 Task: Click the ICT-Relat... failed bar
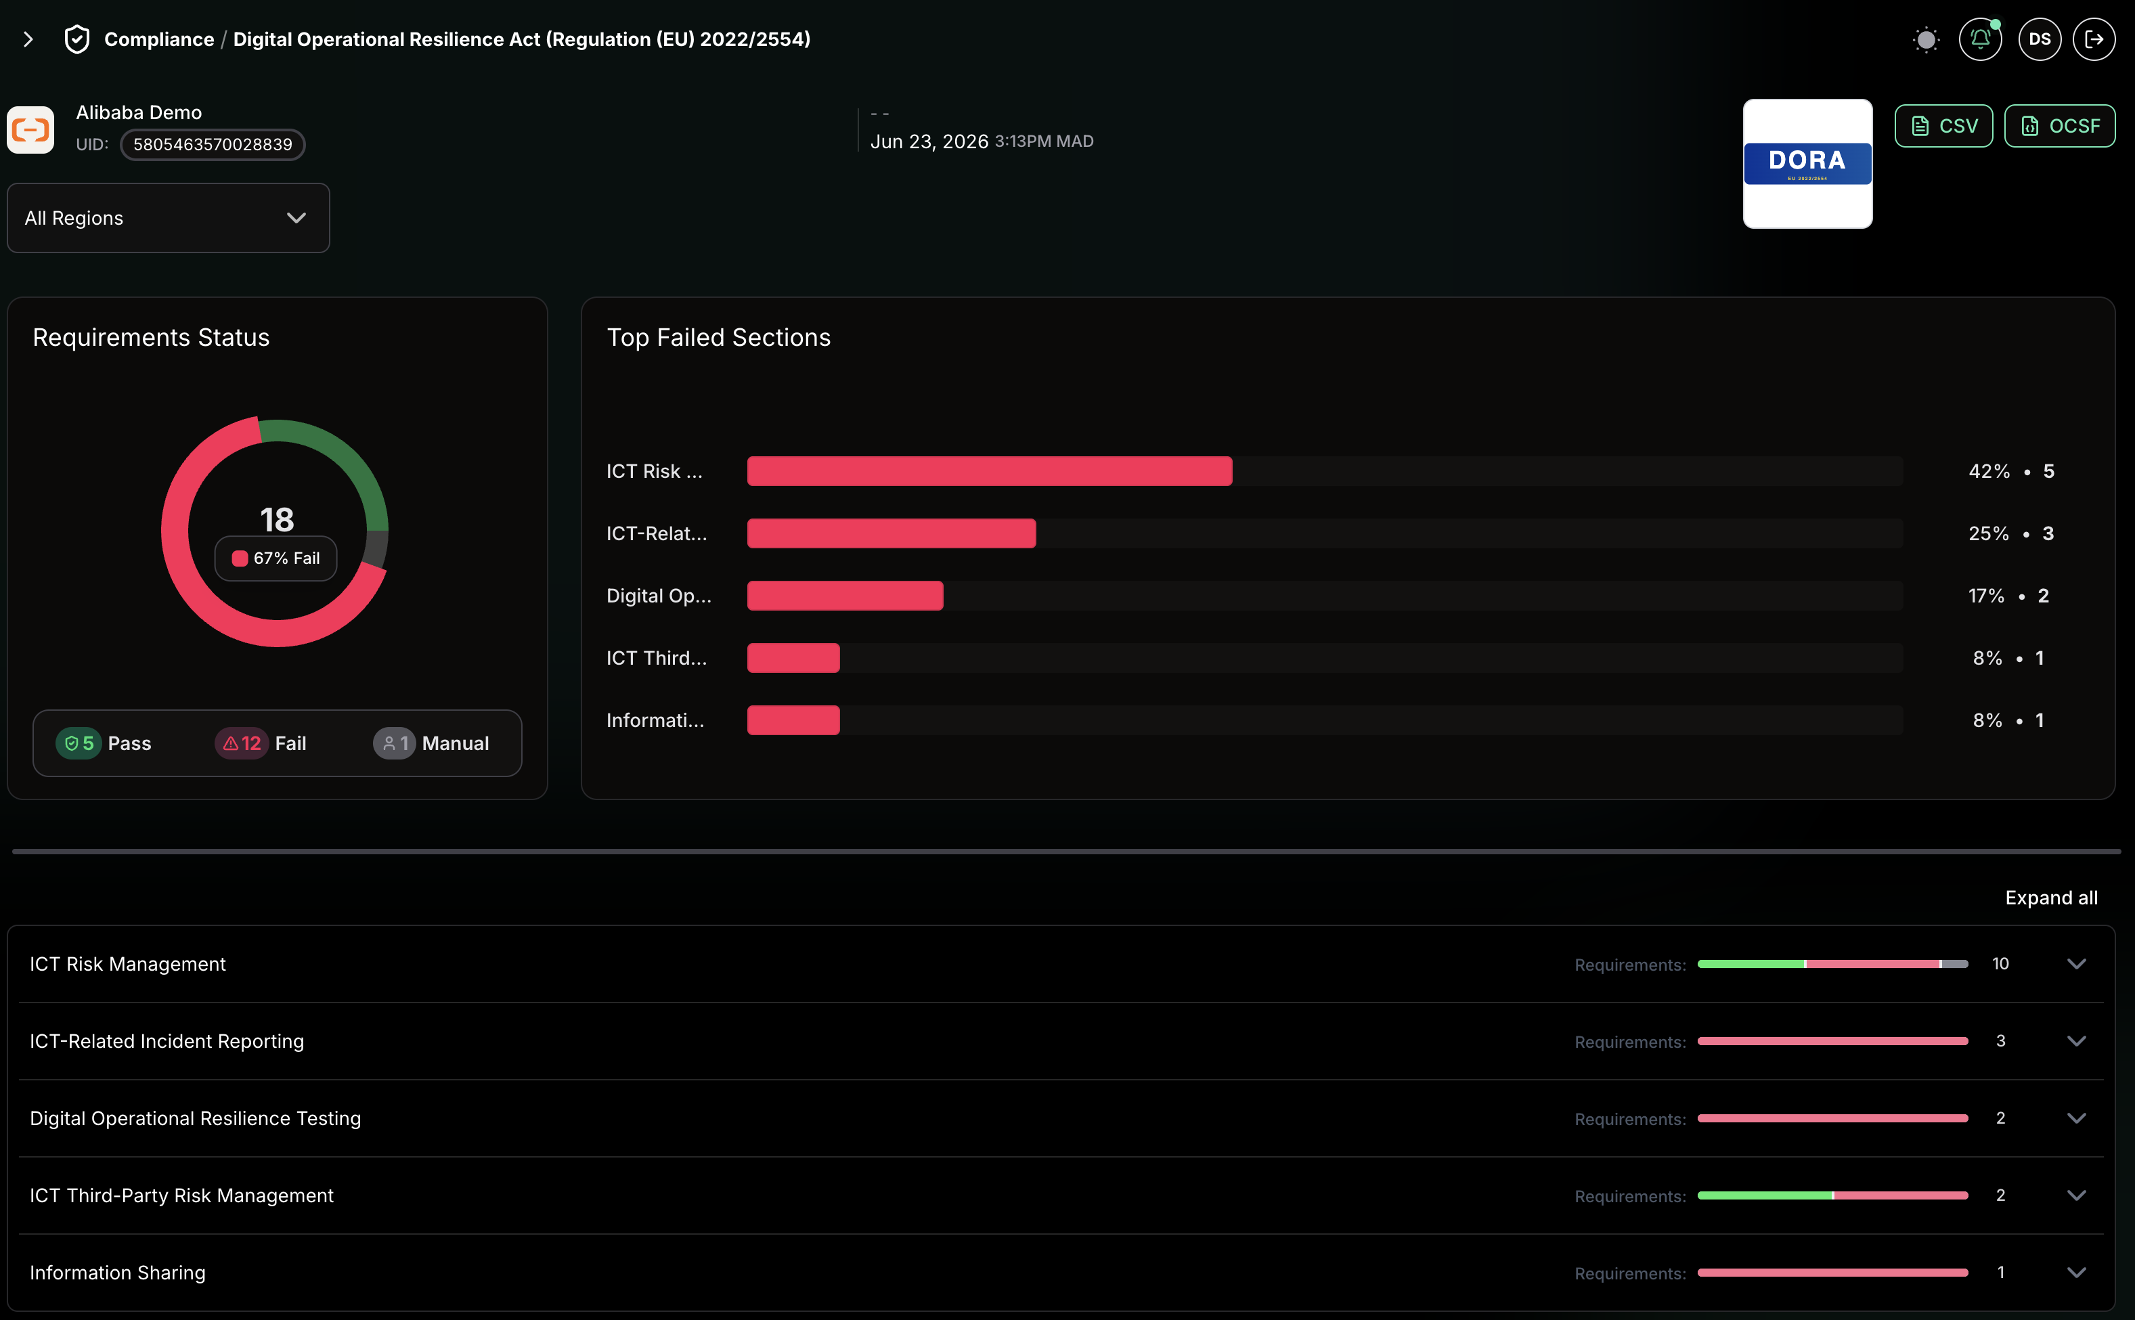(892, 533)
